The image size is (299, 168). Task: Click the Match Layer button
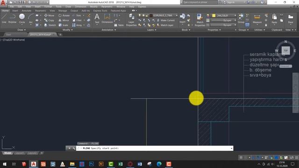coord(165,25)
